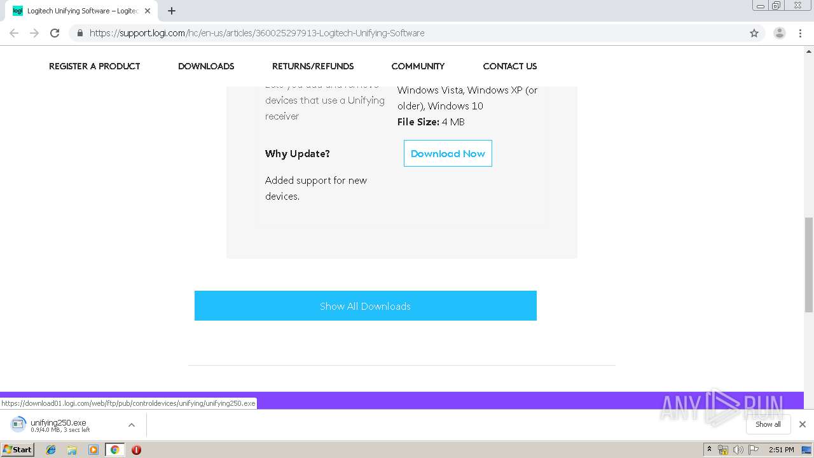Click Show all downloads button
Screen dimensions: 814x458
click(768, 424)
